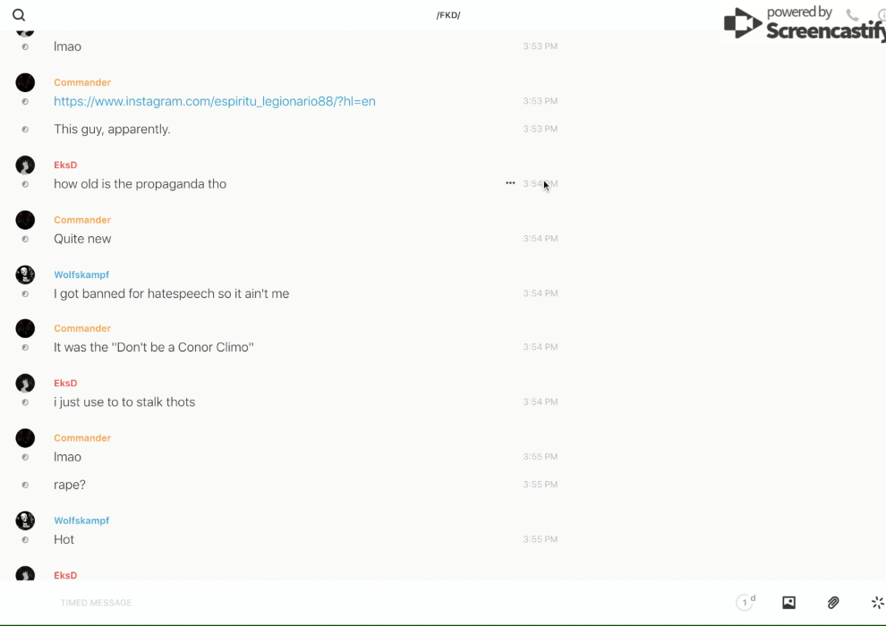Start a voice call with the phone icon
Viewport: 886px width, 626px height.
(852, 15)
